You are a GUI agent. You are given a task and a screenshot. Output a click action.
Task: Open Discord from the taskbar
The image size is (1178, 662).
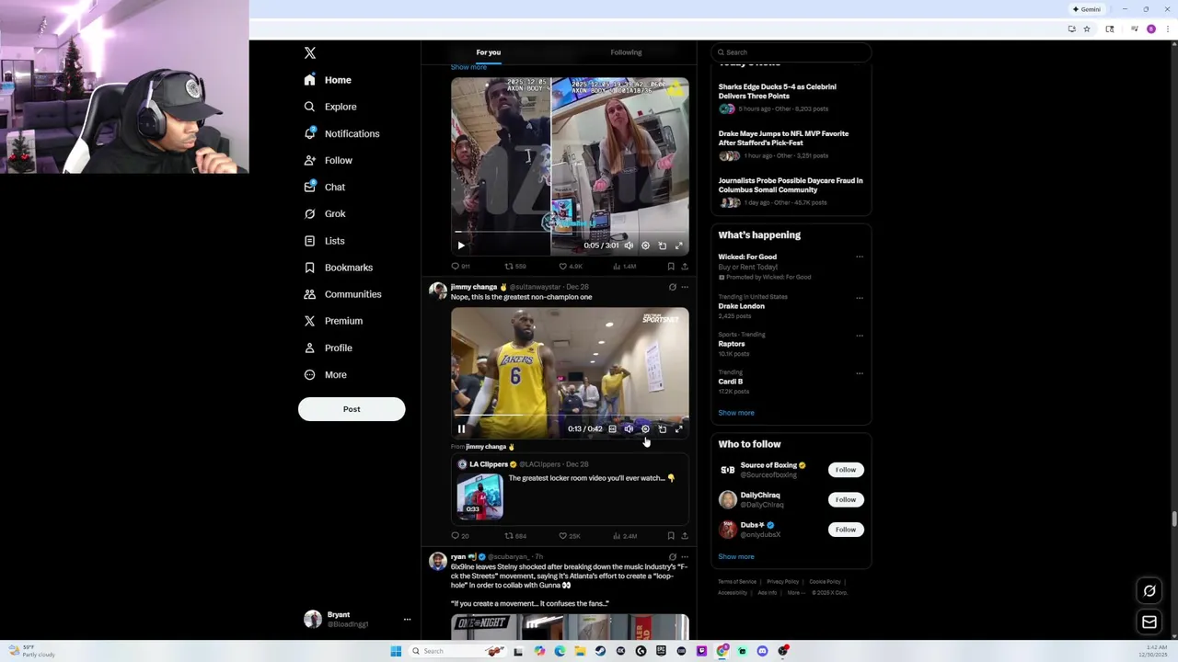click(762, 651)
